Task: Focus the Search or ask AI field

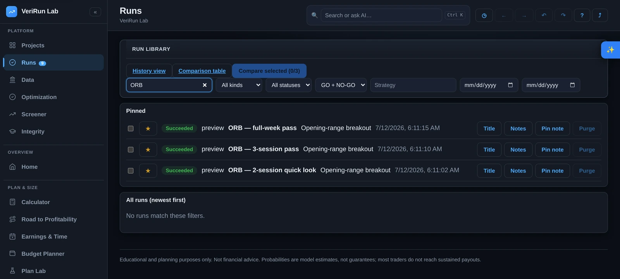Action: click(x=381, y=15)
